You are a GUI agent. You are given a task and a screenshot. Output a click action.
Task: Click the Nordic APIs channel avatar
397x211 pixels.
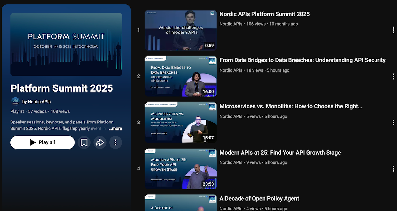(15, 102)
